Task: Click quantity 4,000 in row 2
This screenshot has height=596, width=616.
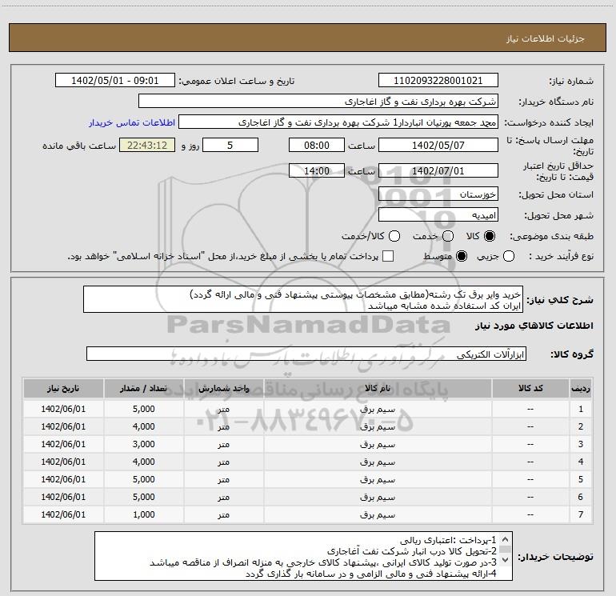Action: 144,426
